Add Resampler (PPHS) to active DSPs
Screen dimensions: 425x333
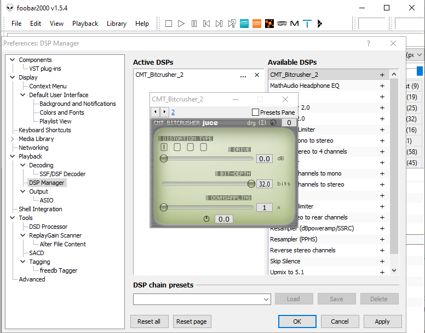[382, 239]
